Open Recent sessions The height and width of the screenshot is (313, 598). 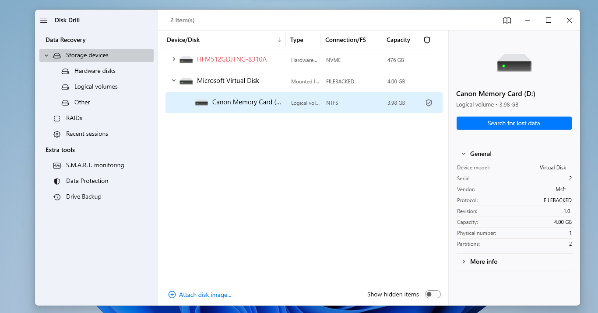click(x=87, y=134)
